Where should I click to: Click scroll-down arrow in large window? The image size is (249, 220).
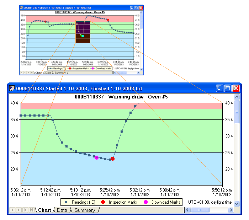point(237,204)
